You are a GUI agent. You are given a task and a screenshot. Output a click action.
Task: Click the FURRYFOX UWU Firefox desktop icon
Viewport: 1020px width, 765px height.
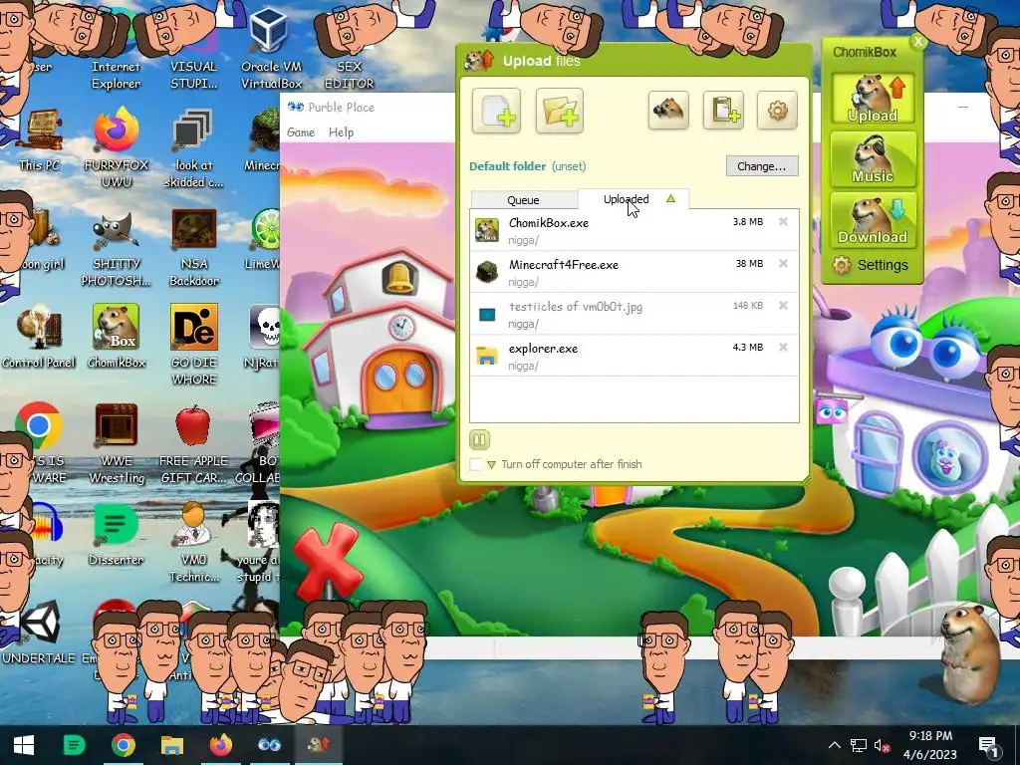coord(116,147)
